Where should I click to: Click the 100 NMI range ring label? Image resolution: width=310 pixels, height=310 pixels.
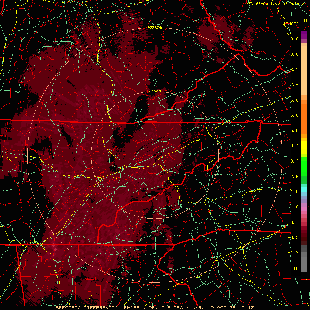(155, 27)
